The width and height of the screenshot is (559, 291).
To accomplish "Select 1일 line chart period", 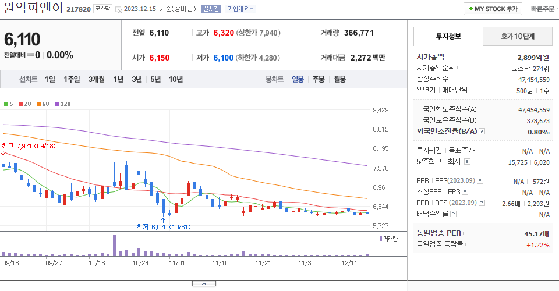I will tap(50, 79).
